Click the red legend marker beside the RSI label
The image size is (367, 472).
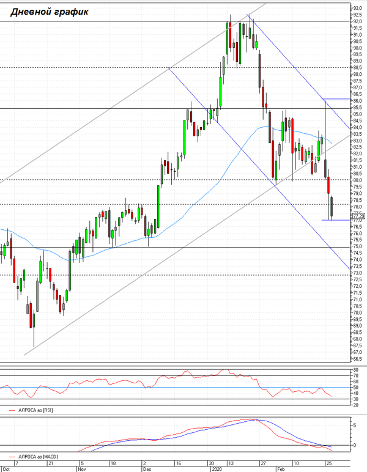point(12,410)
